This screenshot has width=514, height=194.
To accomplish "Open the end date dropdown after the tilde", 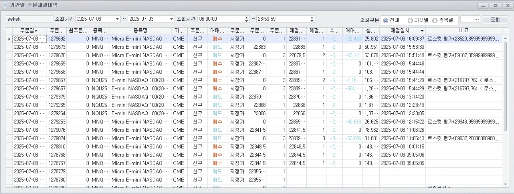I will 171,19.
